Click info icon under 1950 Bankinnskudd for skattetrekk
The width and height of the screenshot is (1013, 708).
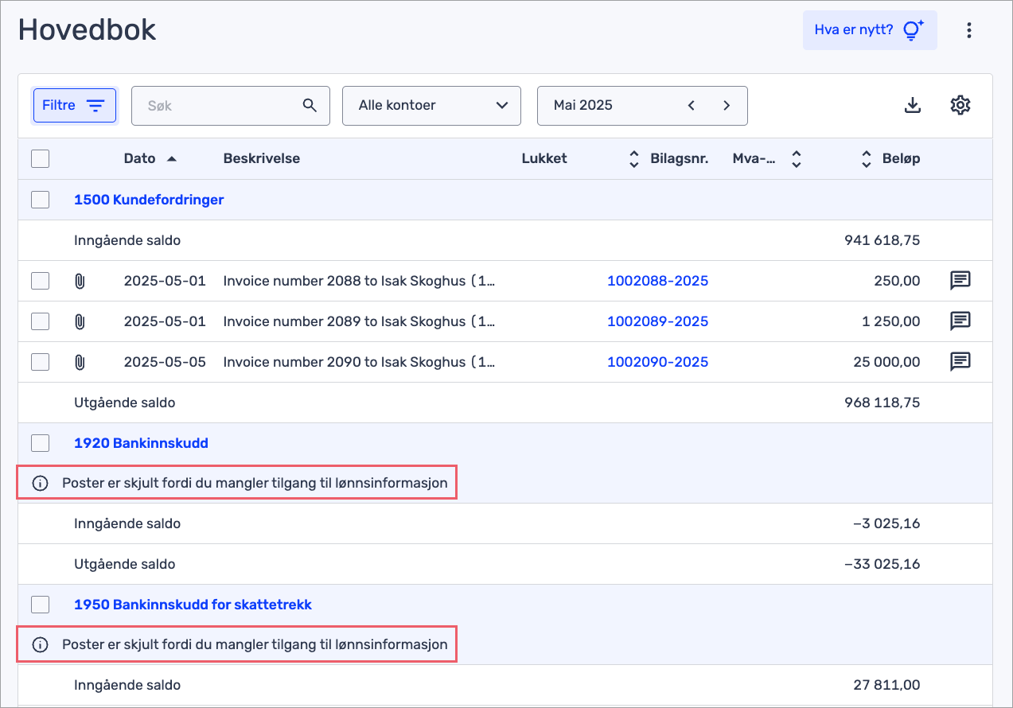point(40,644)
